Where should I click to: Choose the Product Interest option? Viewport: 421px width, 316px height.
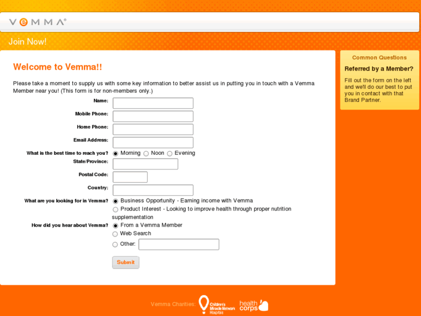[x=115, y=209]
